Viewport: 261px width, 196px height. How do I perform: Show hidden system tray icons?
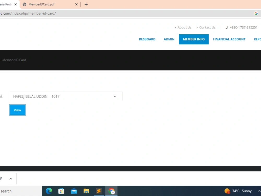click(x=259, y=191)
